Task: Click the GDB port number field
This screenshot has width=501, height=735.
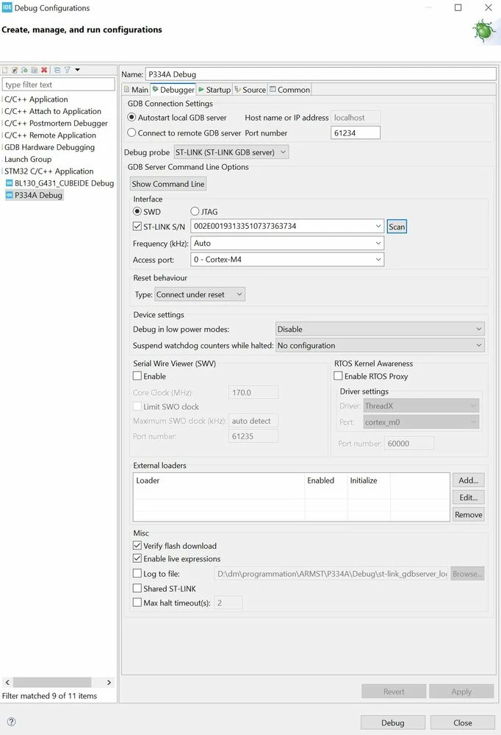Action: (356, 132)
